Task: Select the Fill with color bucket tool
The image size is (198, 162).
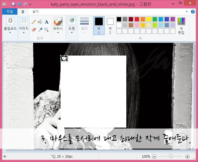Action: (40, 22)
